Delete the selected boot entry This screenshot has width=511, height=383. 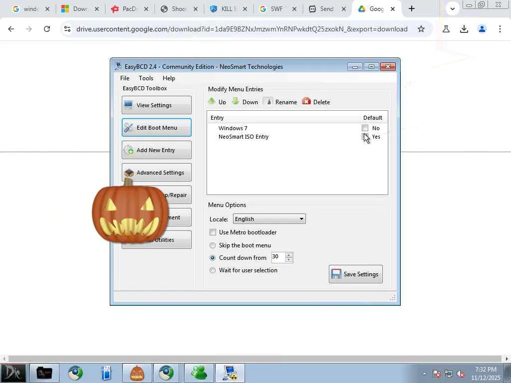click(x=316, y=102)
